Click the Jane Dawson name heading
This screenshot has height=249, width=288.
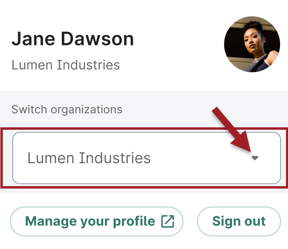pos(73,39)
